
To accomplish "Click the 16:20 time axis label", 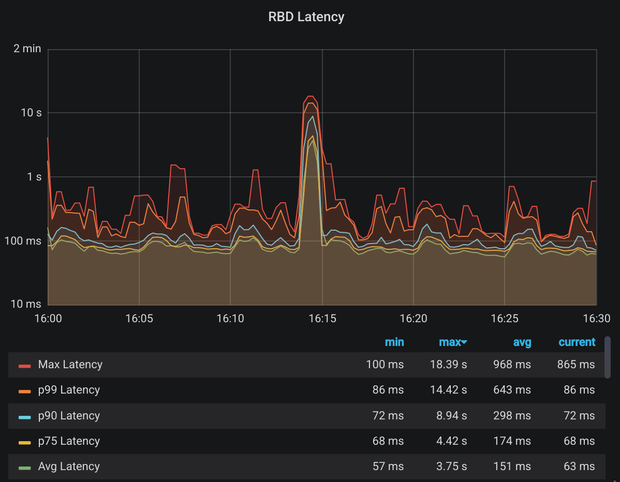I will (x=414, y=319).
